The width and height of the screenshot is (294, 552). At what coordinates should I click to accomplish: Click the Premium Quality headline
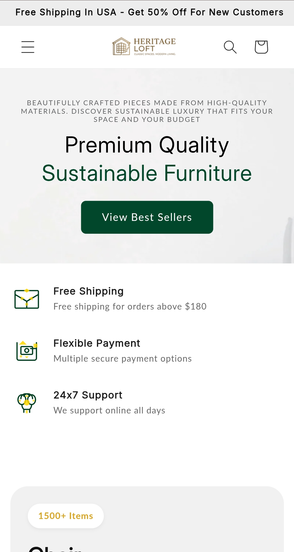147,145
